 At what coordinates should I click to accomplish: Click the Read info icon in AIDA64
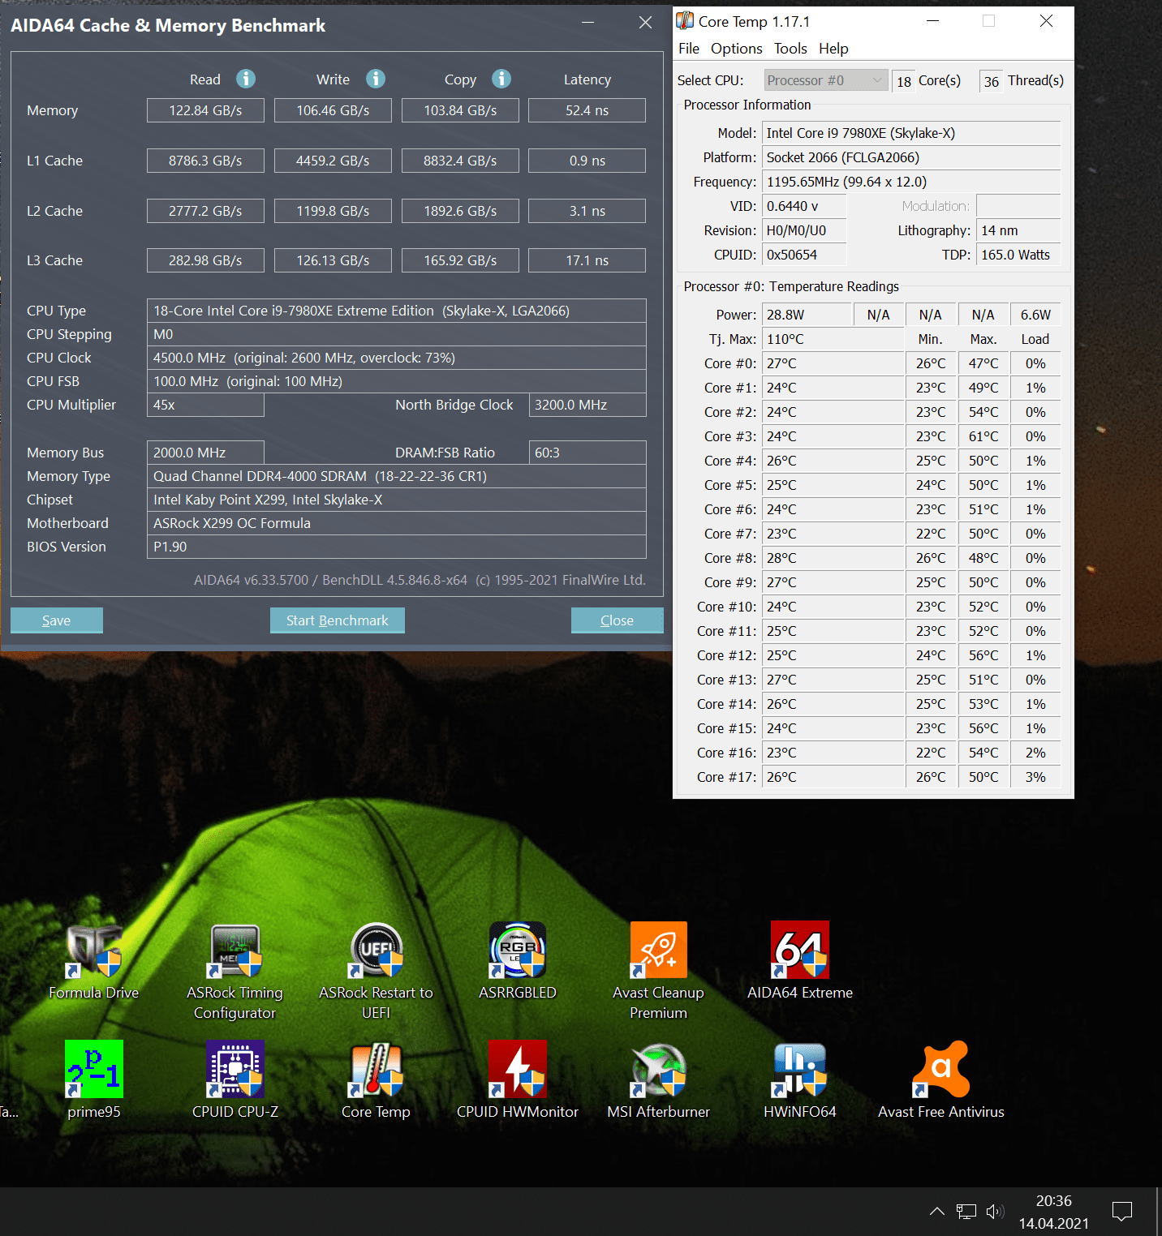(x=246, y=79)
